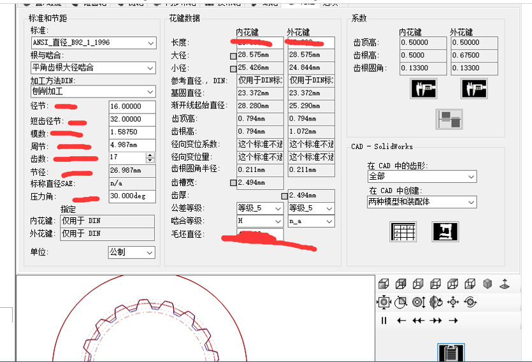Viewport: 532px width, 362px height.
Task: Select the right-face shaded cube view
Action: point(418,284)
